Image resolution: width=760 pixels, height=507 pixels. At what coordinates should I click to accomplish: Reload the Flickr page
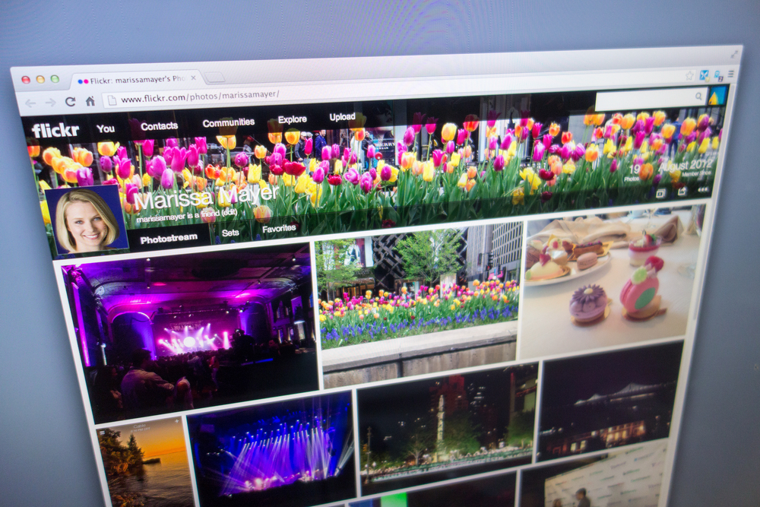70,101
